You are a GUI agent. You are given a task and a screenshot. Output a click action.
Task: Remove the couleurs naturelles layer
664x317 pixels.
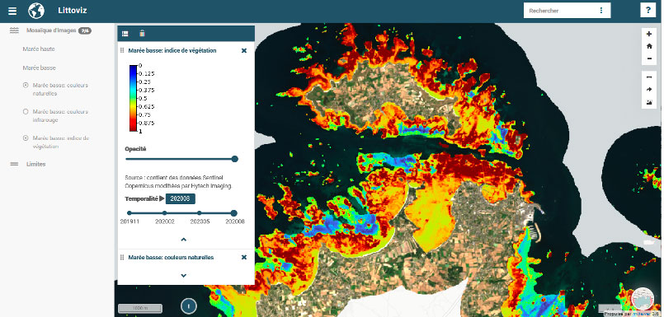tap(244, 258)
